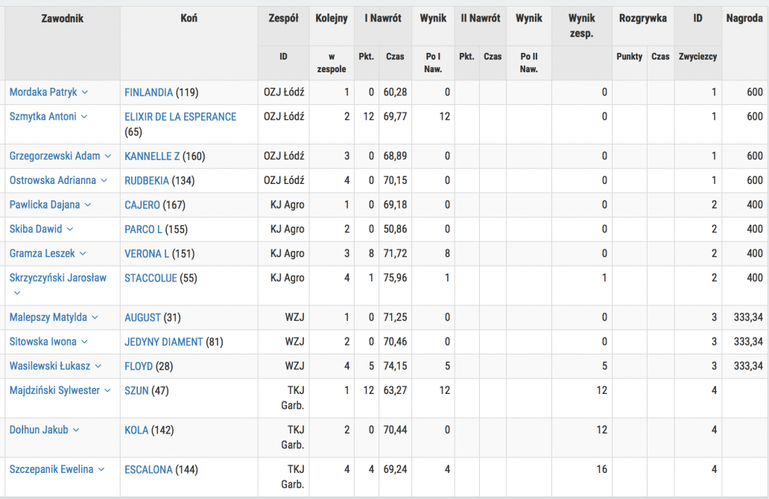Open the dropdown arrow after Grzegorzewski Adam
769x499 pixels.
tap(108, 156)
